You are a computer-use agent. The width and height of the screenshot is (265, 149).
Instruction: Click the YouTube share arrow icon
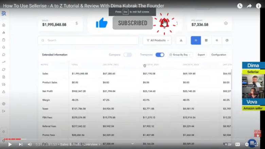point(249,6)
